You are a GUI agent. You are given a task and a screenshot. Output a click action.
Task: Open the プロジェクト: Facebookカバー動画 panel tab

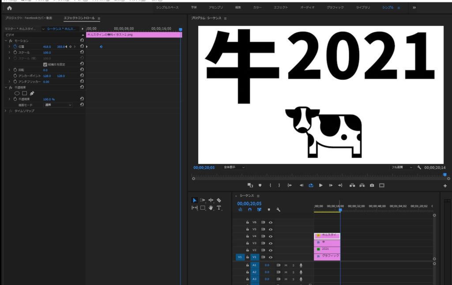(28, 18)
